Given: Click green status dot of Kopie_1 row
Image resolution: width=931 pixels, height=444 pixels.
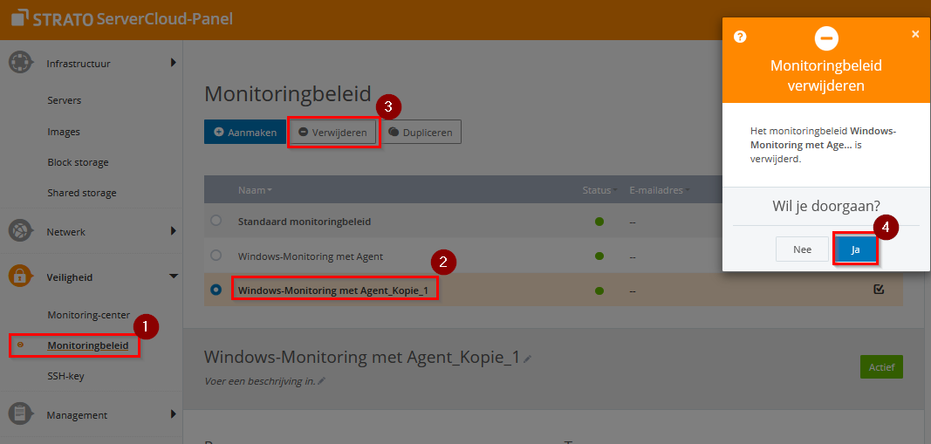Looking at the screenshot, I should coord(599,290).
